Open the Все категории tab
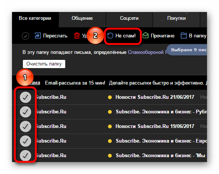Screen dimensions: 219x174 click(36, 19)
